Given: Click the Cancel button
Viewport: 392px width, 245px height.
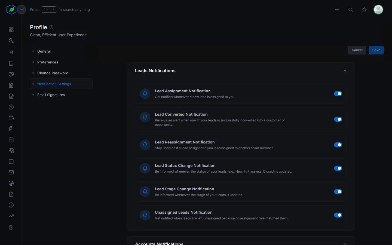Looking at the screenshot, I should (x=357, y=50).
